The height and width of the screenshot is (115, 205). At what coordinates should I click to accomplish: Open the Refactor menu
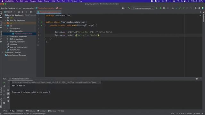(x=46, y=1)
